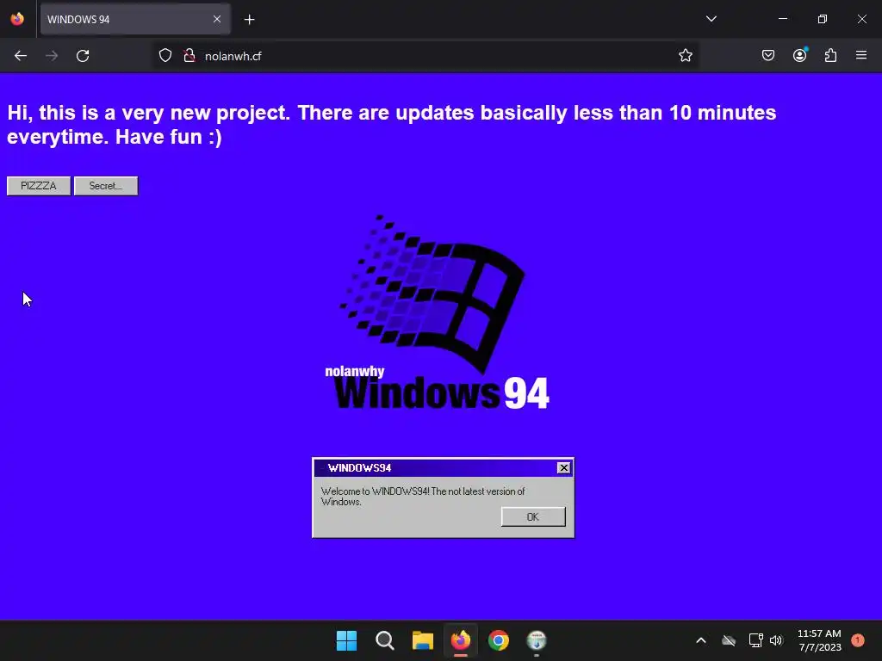The width and height of the screenshot is (882, 661).
Task: Open the Extensions puzzle icon
Action: point(830,56)
